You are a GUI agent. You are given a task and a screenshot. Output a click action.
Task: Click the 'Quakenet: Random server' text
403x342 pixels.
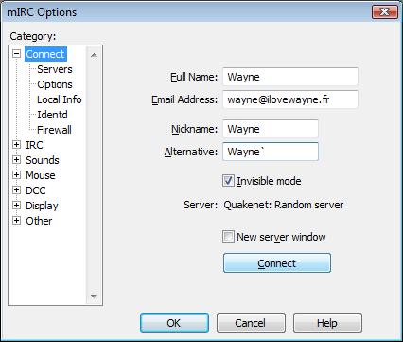pos(284,205)
